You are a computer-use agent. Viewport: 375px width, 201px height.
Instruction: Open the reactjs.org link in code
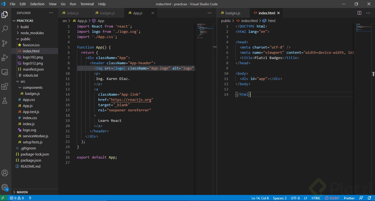pyautogui.click(x=131, y=100)
